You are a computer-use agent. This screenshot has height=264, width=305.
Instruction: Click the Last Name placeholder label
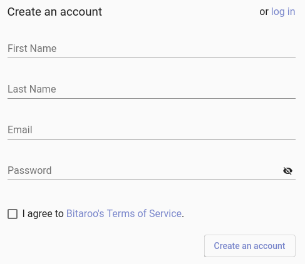(x=32, y=89)
